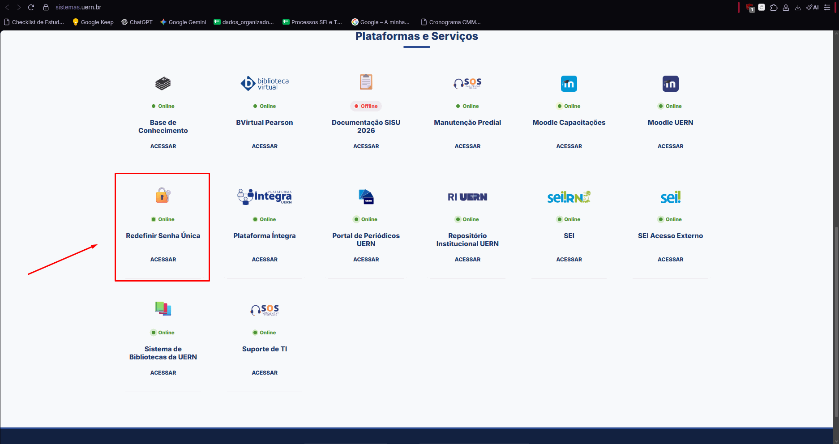Image resolution: width=839 pixels, height=444 pixels.
Task: Open the Google Keep bookmark
Action: [x=93, y=22]
